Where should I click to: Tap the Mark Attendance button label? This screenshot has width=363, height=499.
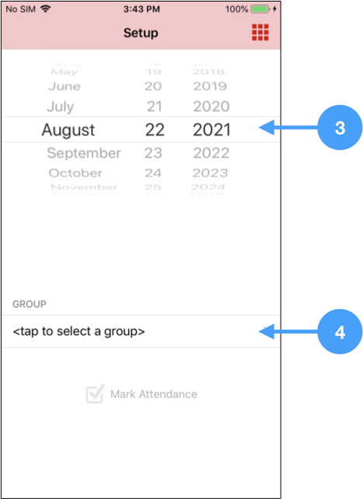click(154, 394)
